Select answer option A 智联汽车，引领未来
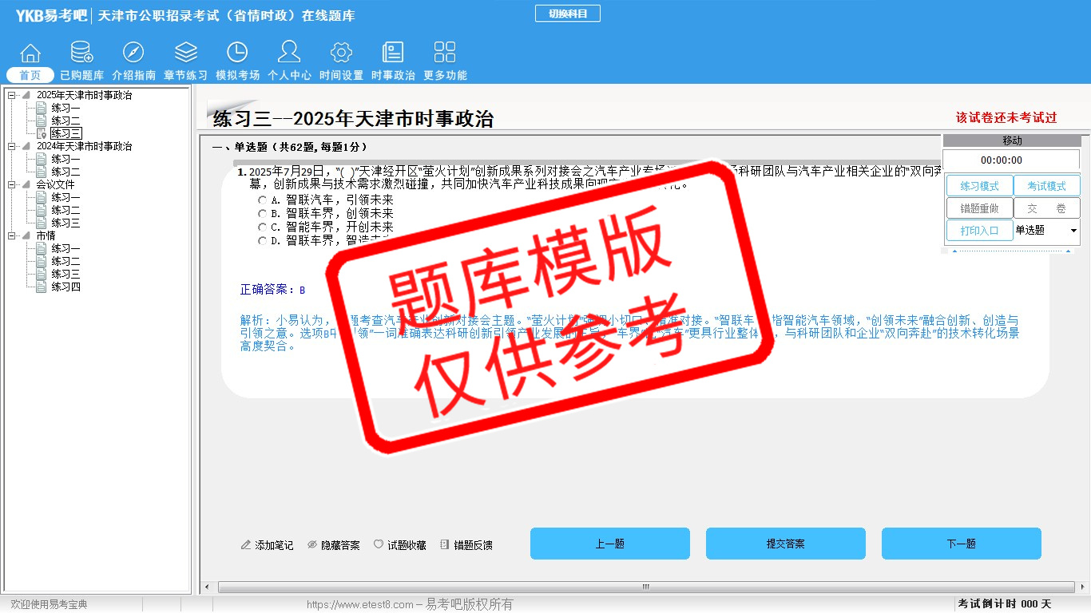The height and width of the screenshot is (613, 1091). (262, 200)
